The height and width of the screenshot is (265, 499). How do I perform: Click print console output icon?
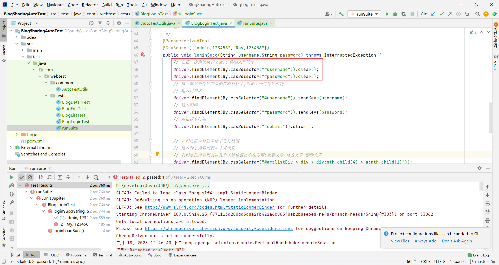click(488, 220)
